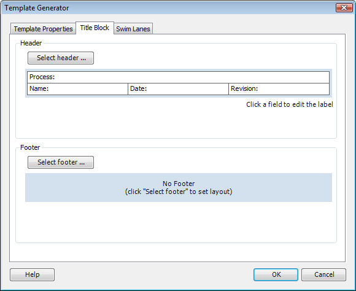This screenshot has width=356, height=291.
Task: Click the Template Generator title bar
Action: (168, 8)
